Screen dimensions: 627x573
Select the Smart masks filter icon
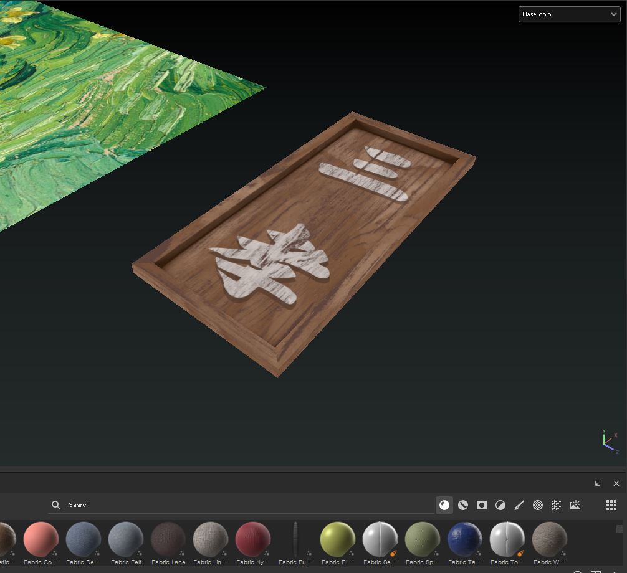pyautogui.click(x=482, y=505)
